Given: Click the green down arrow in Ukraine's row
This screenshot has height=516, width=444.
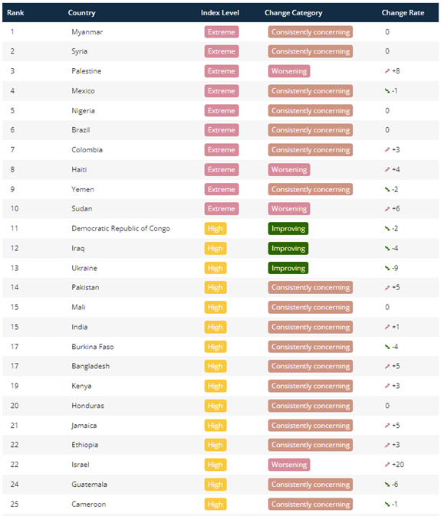Looking at the screenshot, I should (387, 268).
